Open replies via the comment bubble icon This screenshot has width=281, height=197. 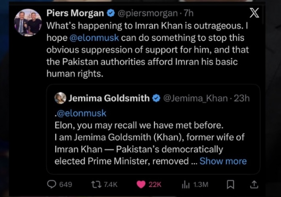52,185
